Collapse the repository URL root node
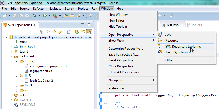The width and height of the screenshot is (219, 109). (x=6, y=37)
